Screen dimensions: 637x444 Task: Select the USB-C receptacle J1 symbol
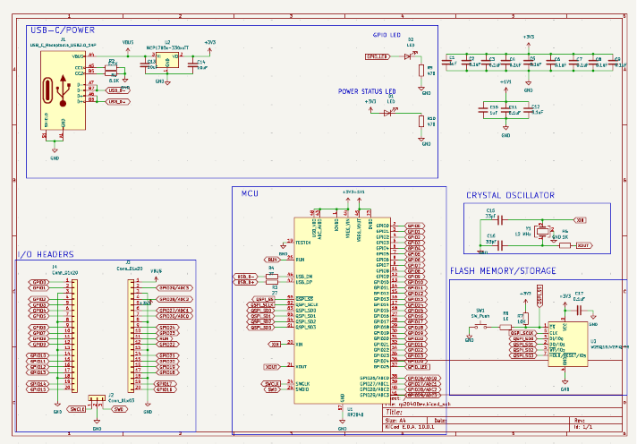(63, 90)
